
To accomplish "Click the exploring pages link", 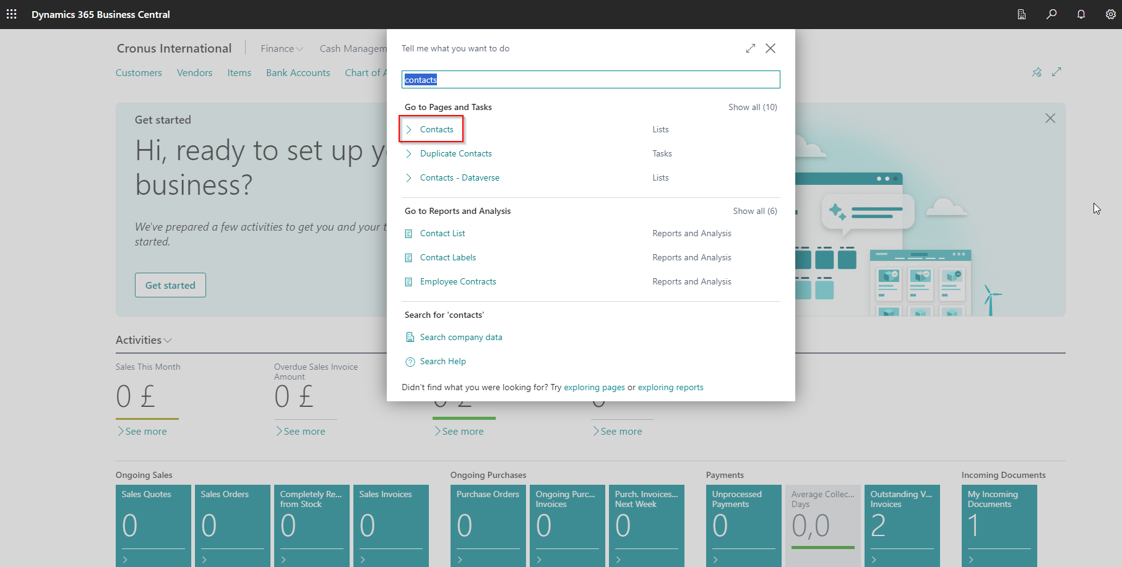I will tap(594, 387).
